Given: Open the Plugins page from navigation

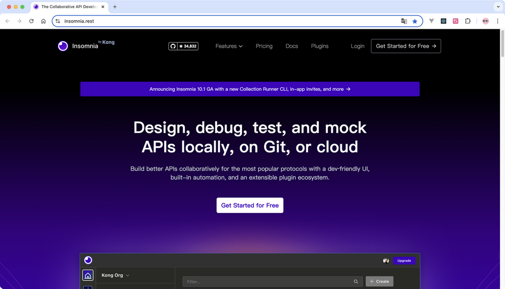Looking at the screenshot, I should [x=320, y=46].
